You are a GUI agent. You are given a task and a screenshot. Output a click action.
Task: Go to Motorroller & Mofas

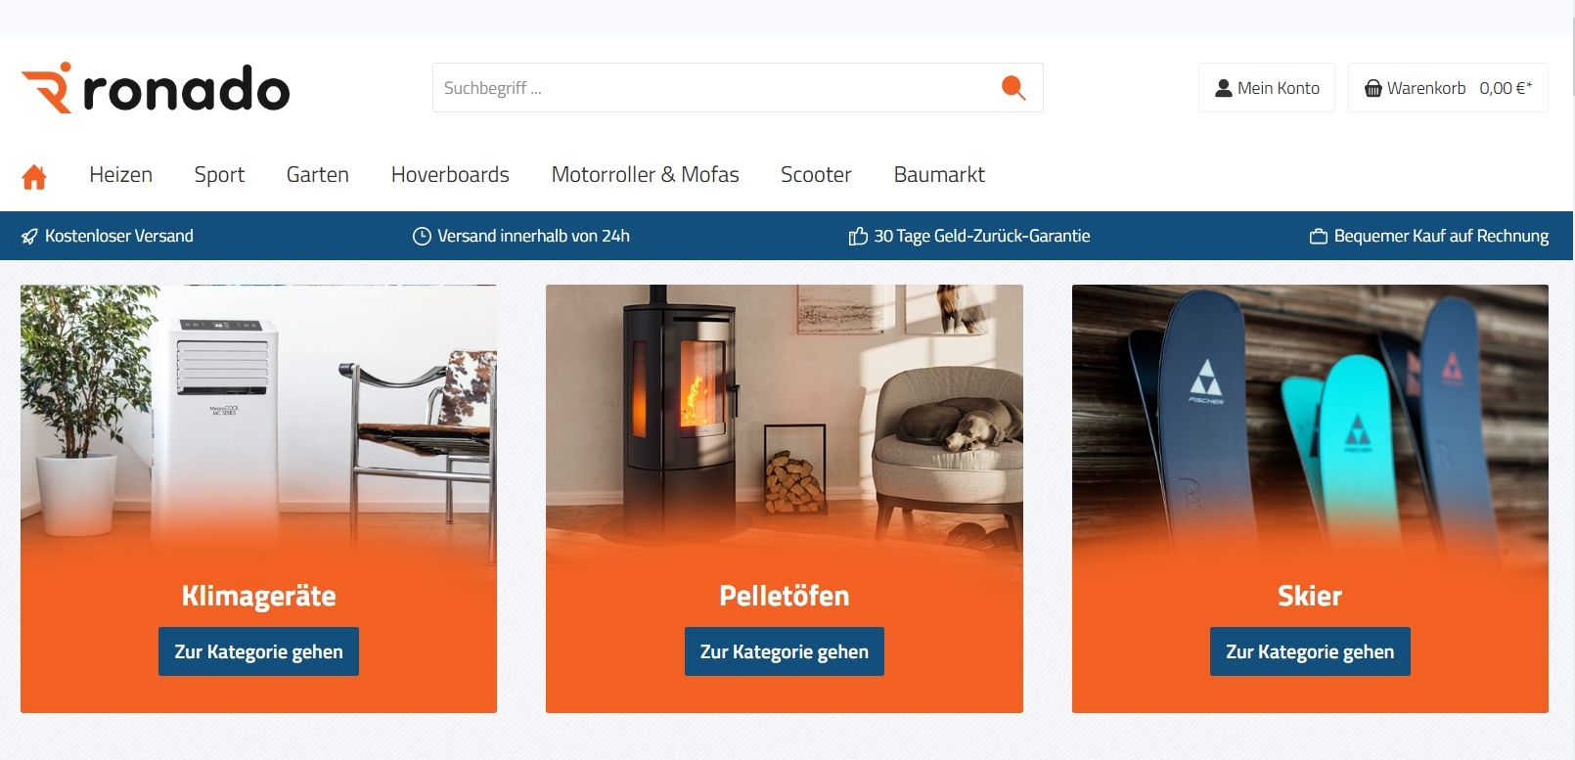click(x=645, y=175)
